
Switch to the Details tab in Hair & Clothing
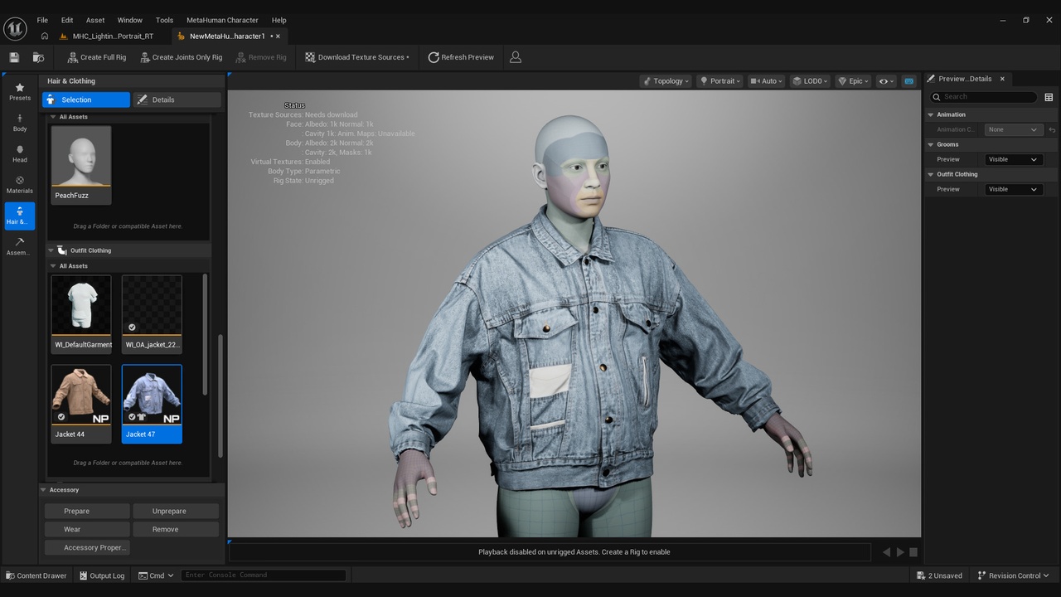177,99
